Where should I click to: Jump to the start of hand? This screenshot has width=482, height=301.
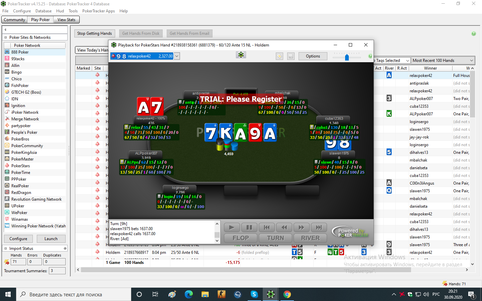(x=267, y=227)
